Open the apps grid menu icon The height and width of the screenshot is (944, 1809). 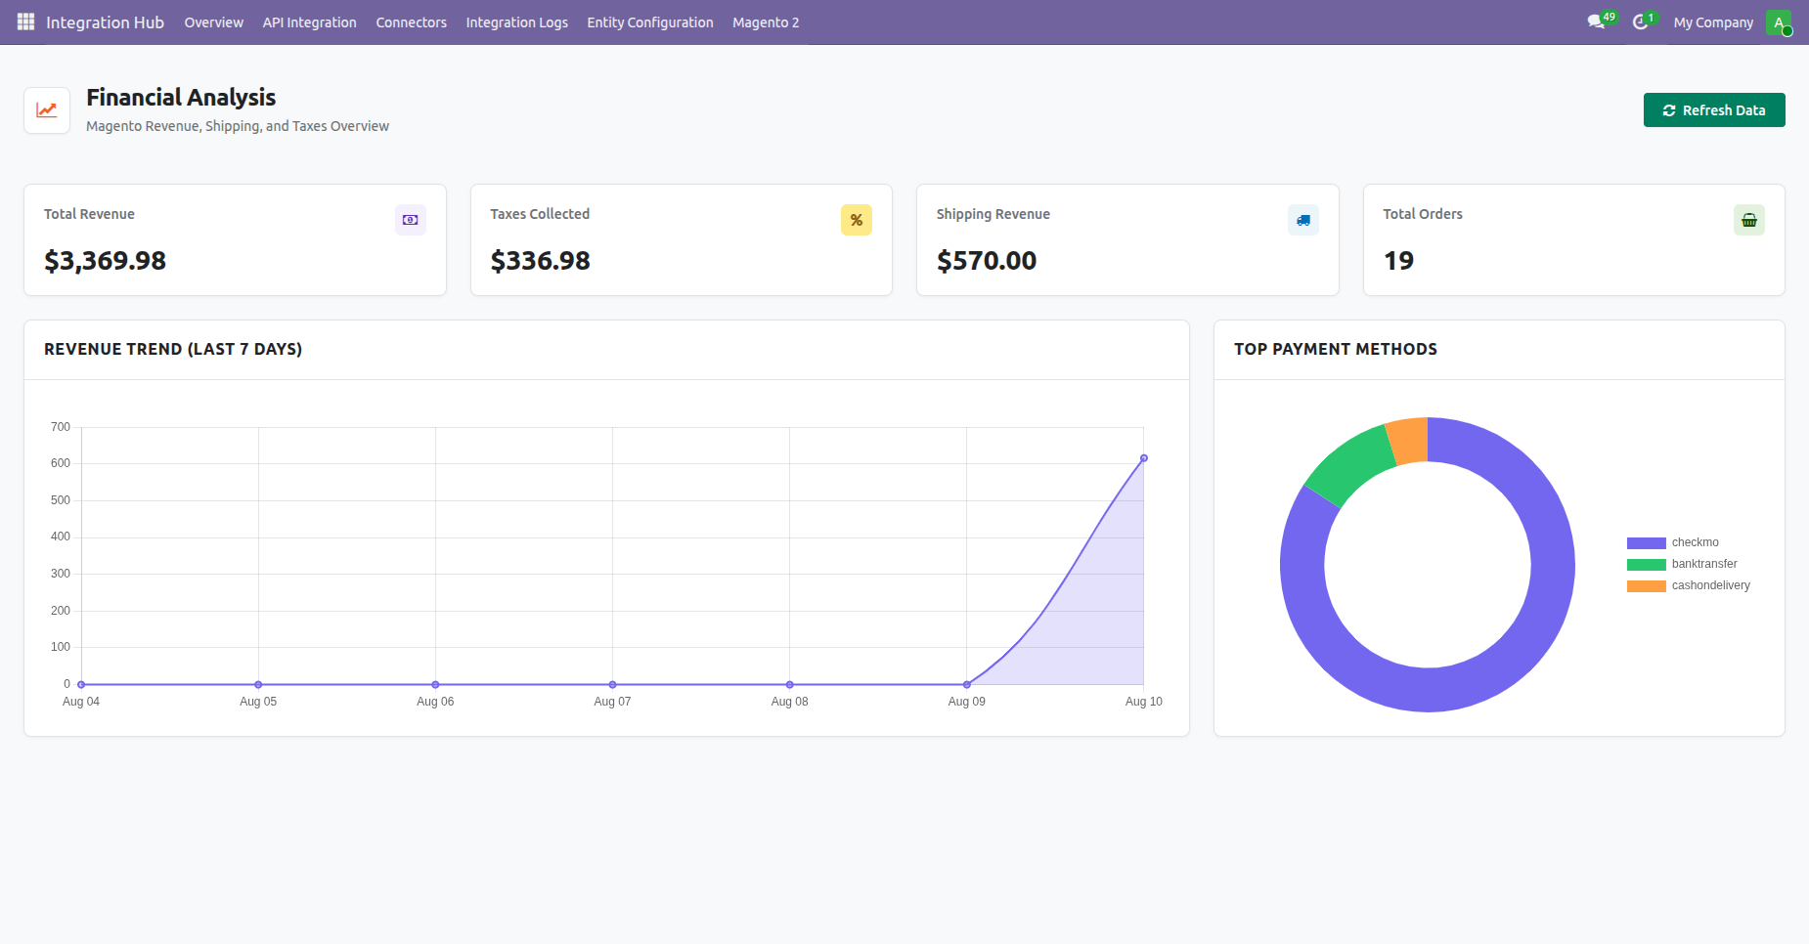25,21
